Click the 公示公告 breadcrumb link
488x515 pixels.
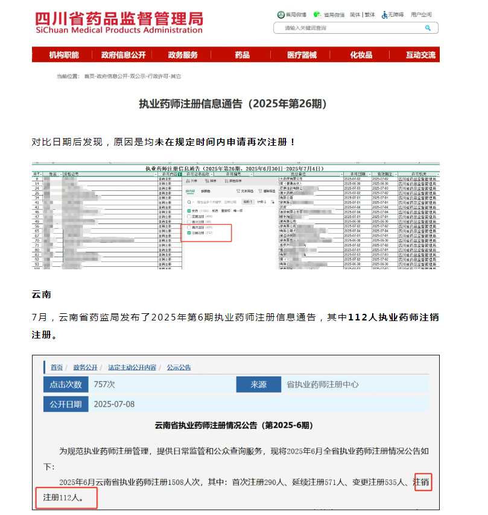[x=179, y=367]
